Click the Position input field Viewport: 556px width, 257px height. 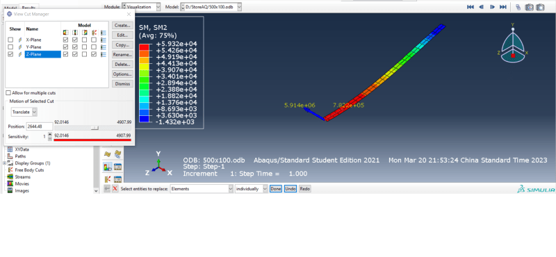pos(40,126)
